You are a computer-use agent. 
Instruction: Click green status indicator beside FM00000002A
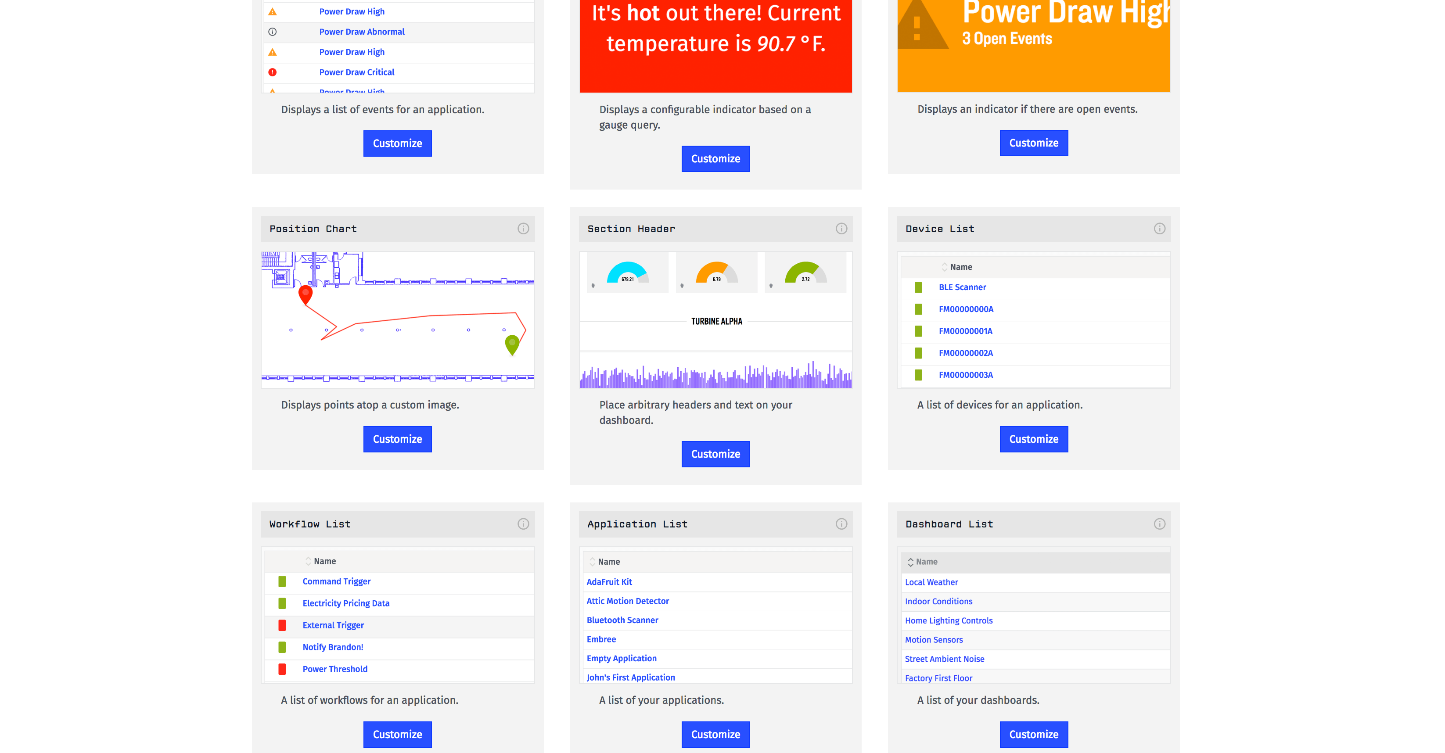pyautogui.click(x=918, y=353)
